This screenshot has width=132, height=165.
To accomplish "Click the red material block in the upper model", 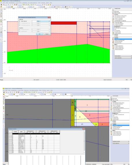I will point(64,23).
